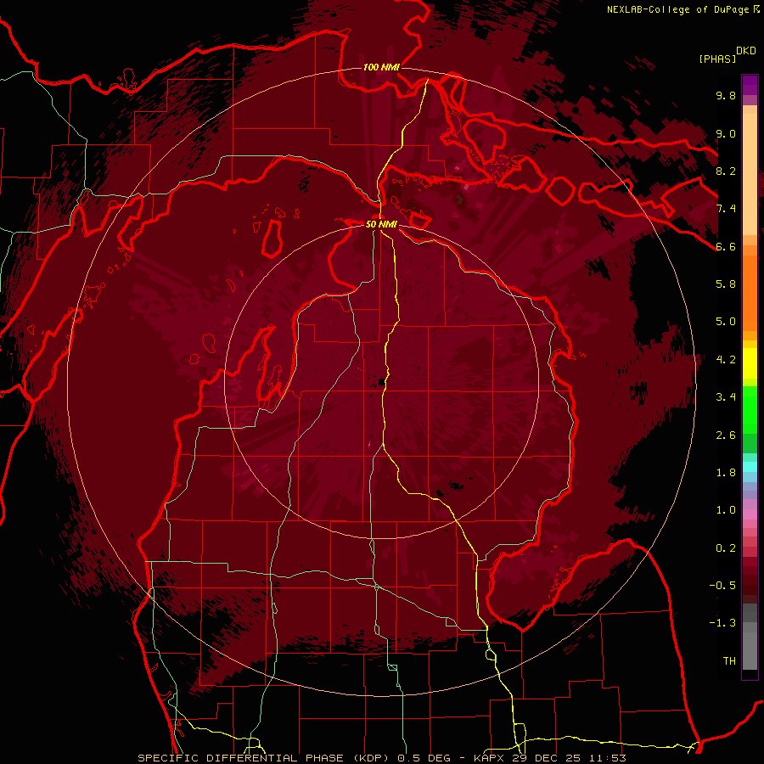Screen dimensions: 764x764
Task: Pick the purple band at legend top
Action: coord(750,85)
